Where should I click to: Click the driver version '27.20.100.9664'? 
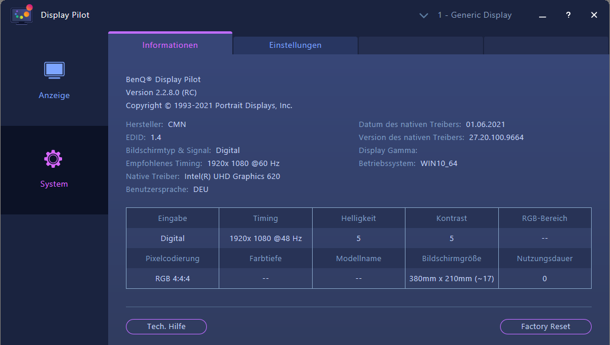tap(496, 137)
